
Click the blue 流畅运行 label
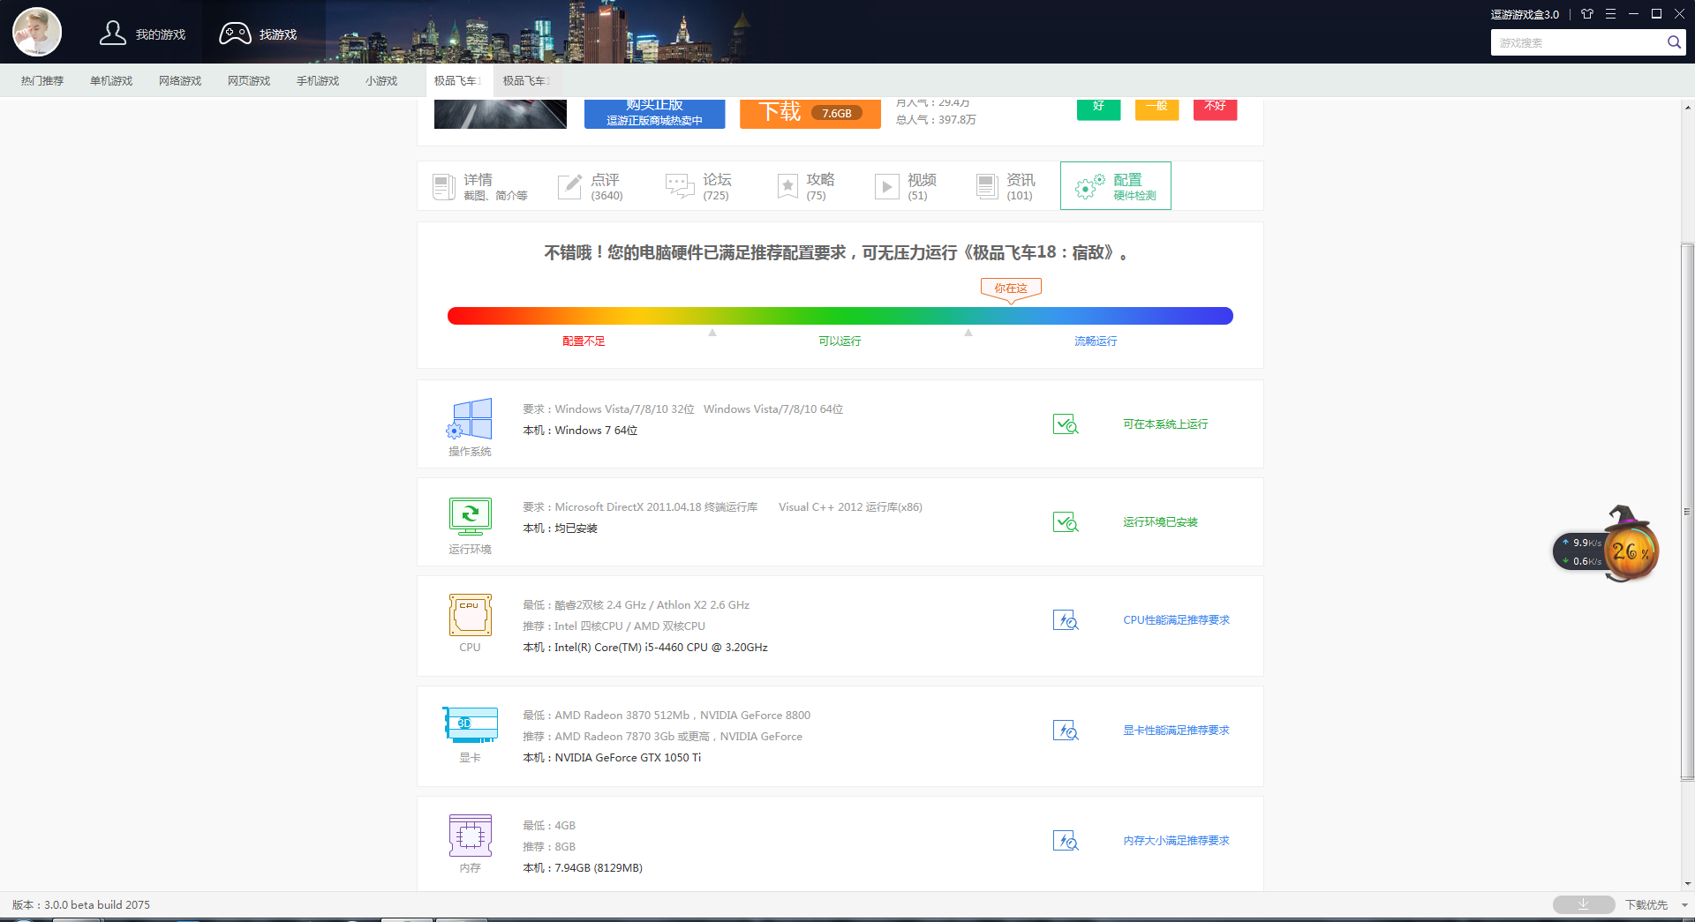1096,341
